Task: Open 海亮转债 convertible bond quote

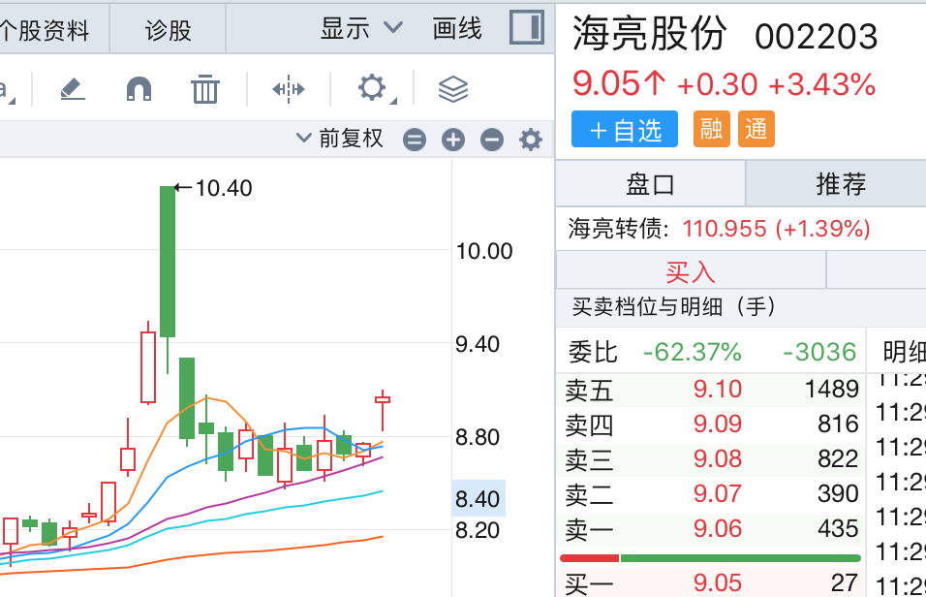Action: pyautogui.click(x=719, y=228)
